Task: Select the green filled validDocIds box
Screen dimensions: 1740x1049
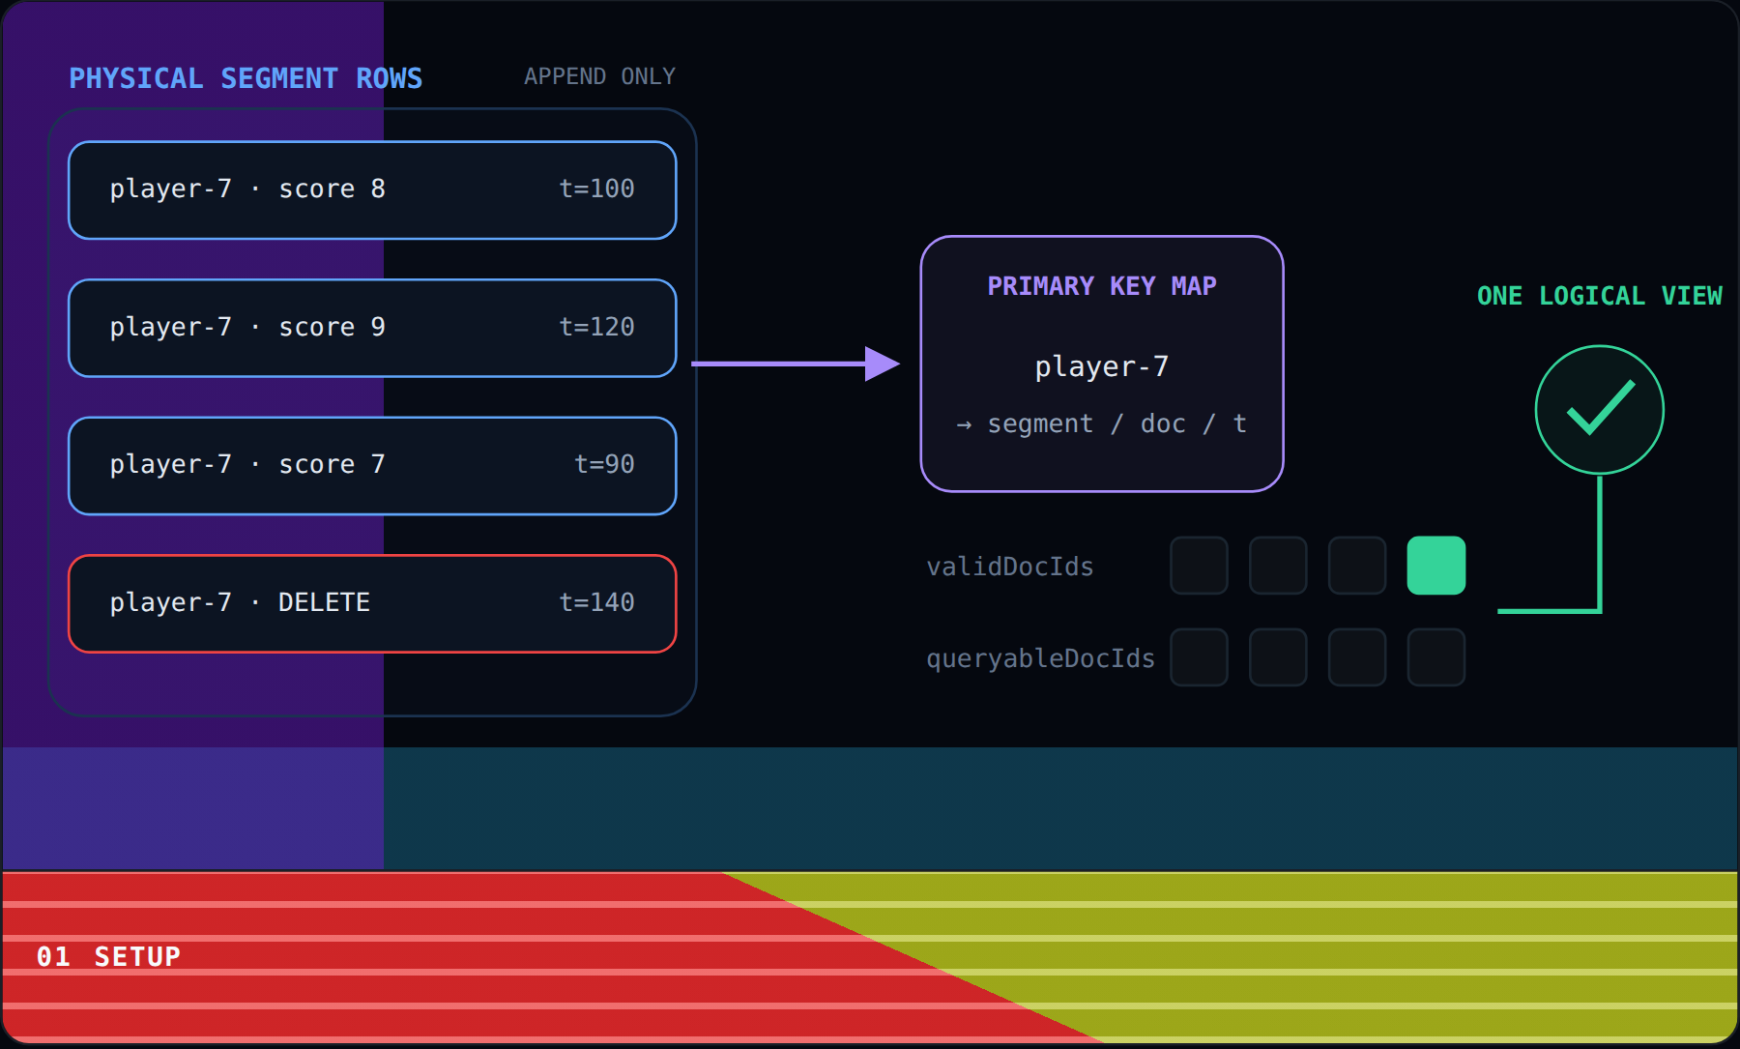Action: 1436,566
